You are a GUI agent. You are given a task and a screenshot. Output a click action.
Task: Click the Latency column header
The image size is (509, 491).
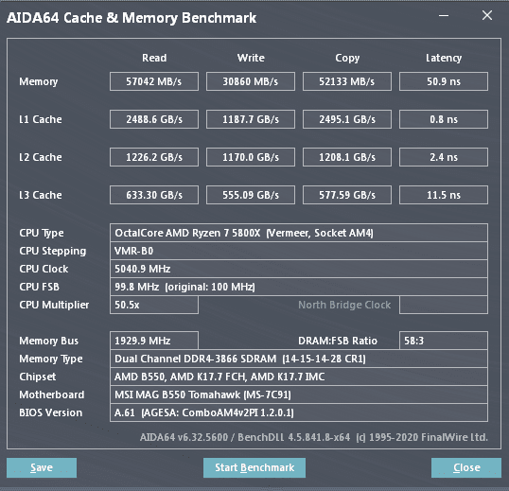click(444, 58)
